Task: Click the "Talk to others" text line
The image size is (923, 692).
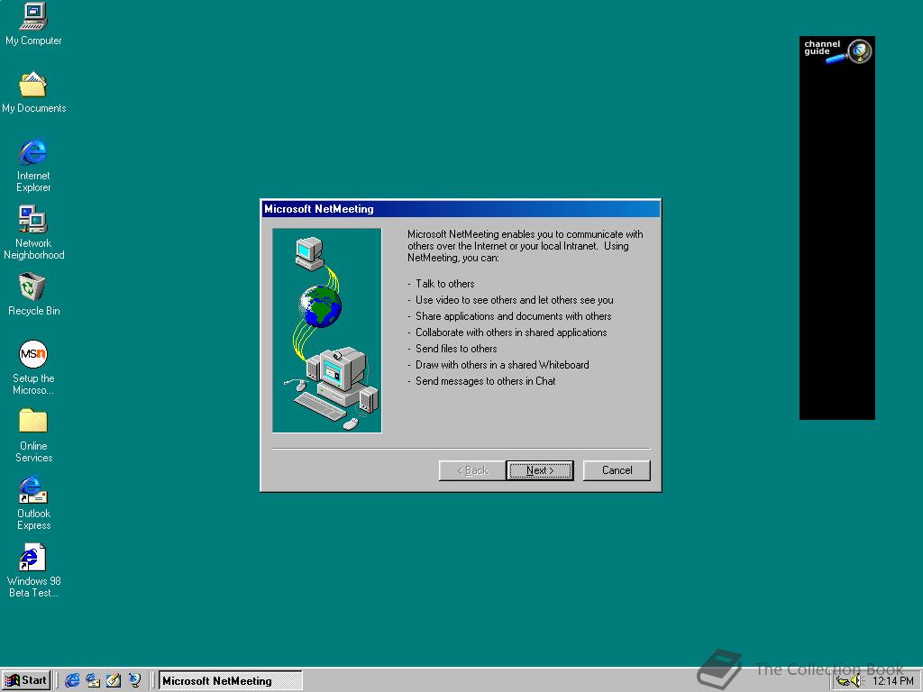Action: click(445, 284)
